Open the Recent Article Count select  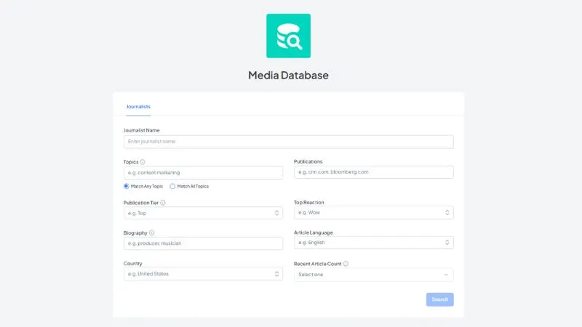point(374,275)
